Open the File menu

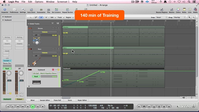coord(23,2)
